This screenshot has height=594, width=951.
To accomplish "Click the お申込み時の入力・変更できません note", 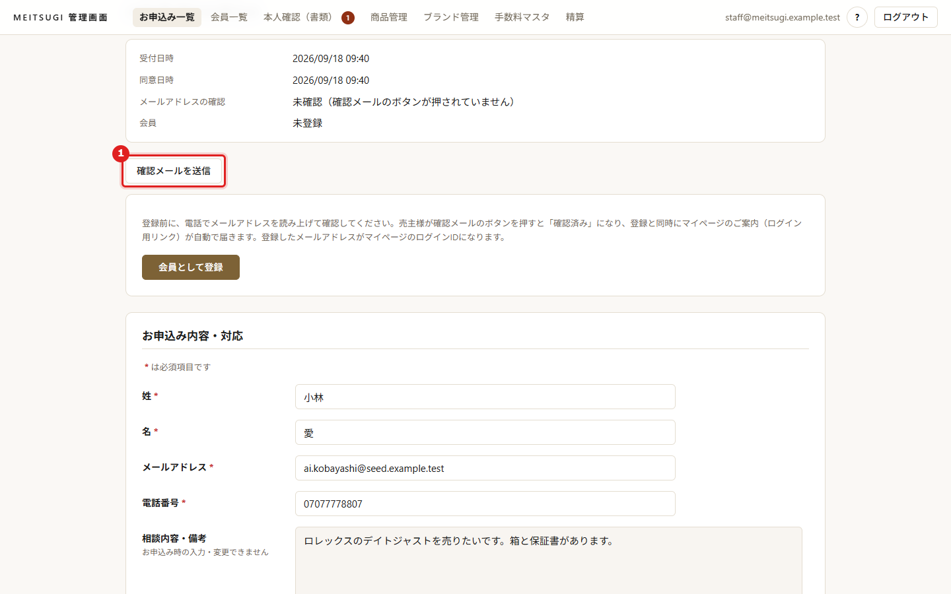I will (205, 552).
